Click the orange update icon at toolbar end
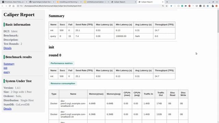This screenshot has height=123, width=219. click(216, 6)
